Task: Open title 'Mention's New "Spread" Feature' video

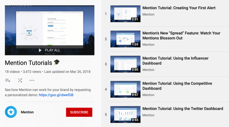Action: [181, 36]
